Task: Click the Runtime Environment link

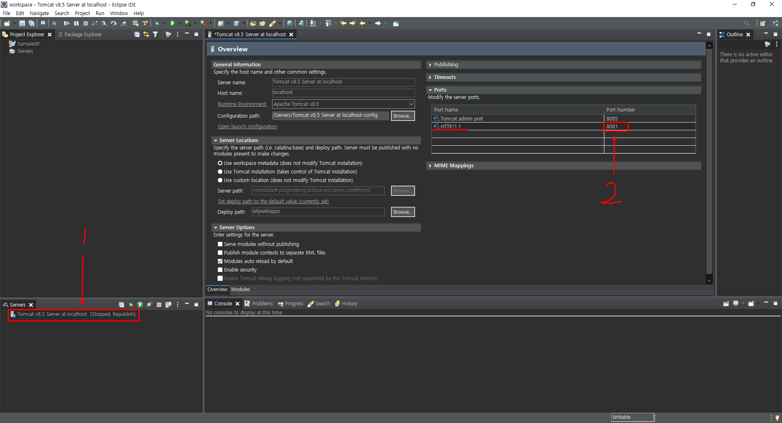Action: coord(242,104)
